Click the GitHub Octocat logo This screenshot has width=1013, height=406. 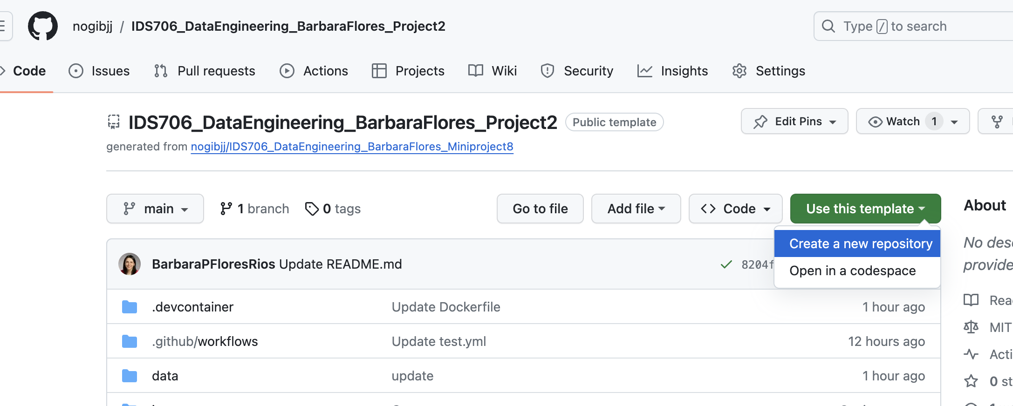click(43, 26)
